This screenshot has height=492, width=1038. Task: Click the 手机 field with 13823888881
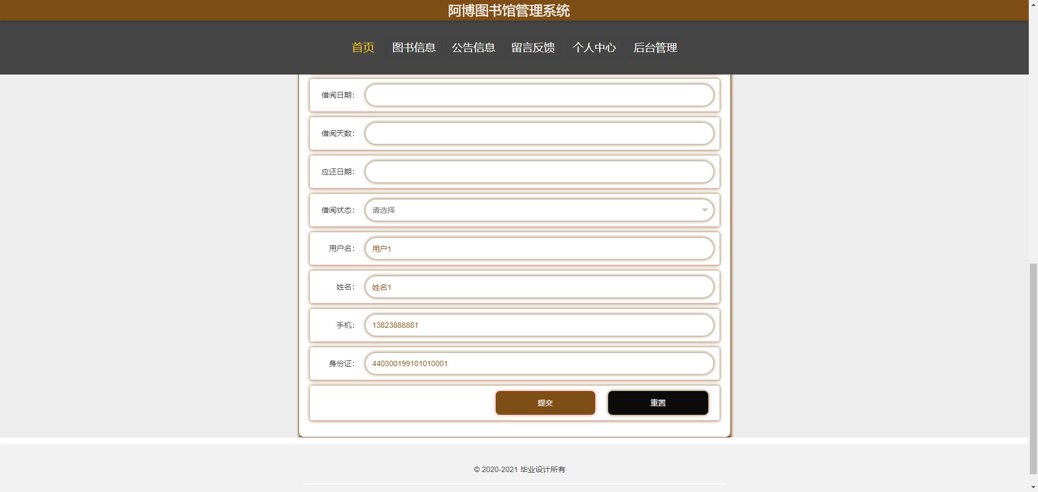pyautogui.click(x=539, y=325)
